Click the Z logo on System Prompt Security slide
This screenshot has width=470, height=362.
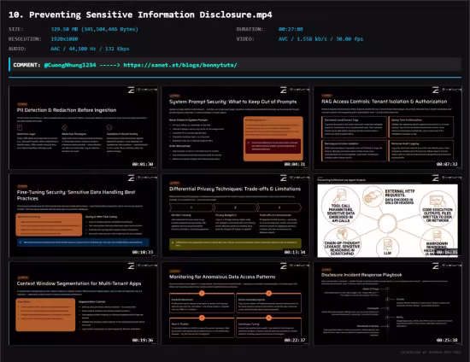tap(283, 90)
